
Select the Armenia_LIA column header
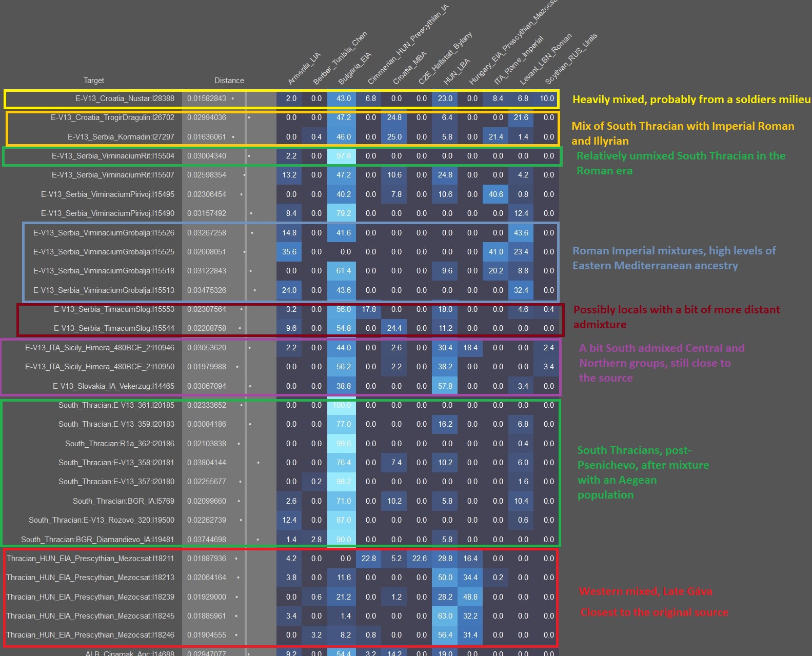tap(304, 69)
